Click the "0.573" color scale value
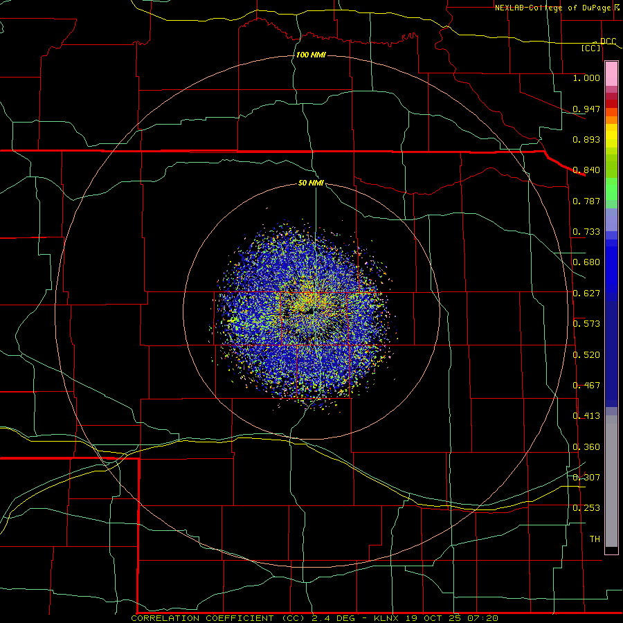 click(586, 324)
